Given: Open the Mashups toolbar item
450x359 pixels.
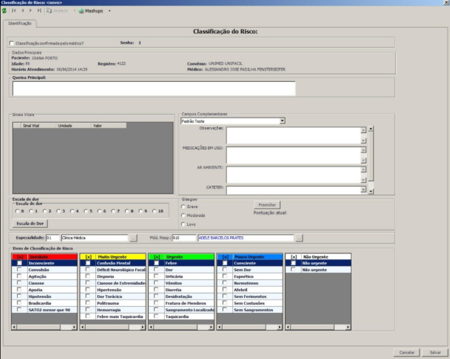Looking at the screenshot, I should click(91, 11).
